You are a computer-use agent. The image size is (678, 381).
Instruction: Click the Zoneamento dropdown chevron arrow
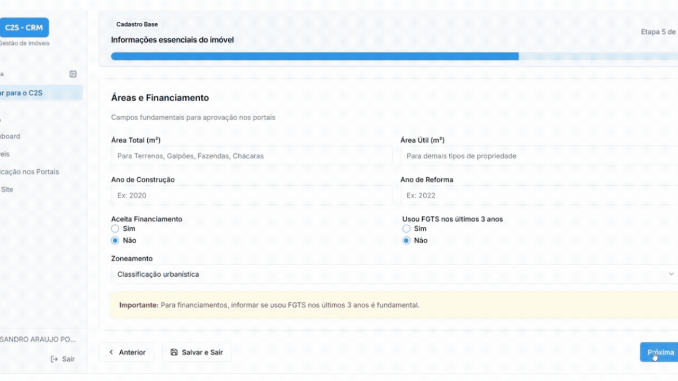click(x=671, y=274)
